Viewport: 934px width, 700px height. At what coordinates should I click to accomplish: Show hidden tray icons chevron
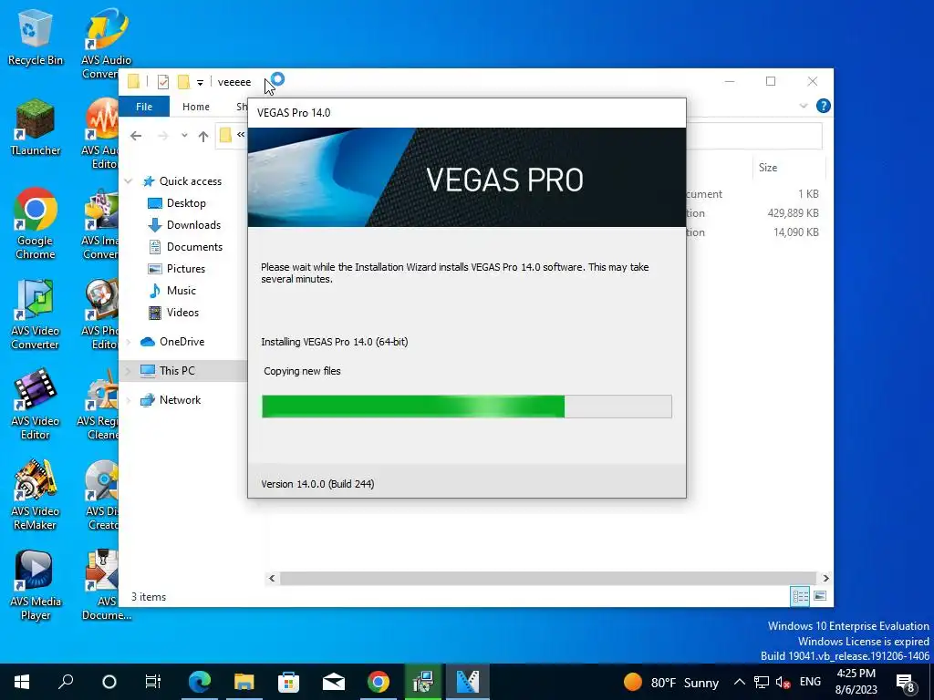(739, 682)
